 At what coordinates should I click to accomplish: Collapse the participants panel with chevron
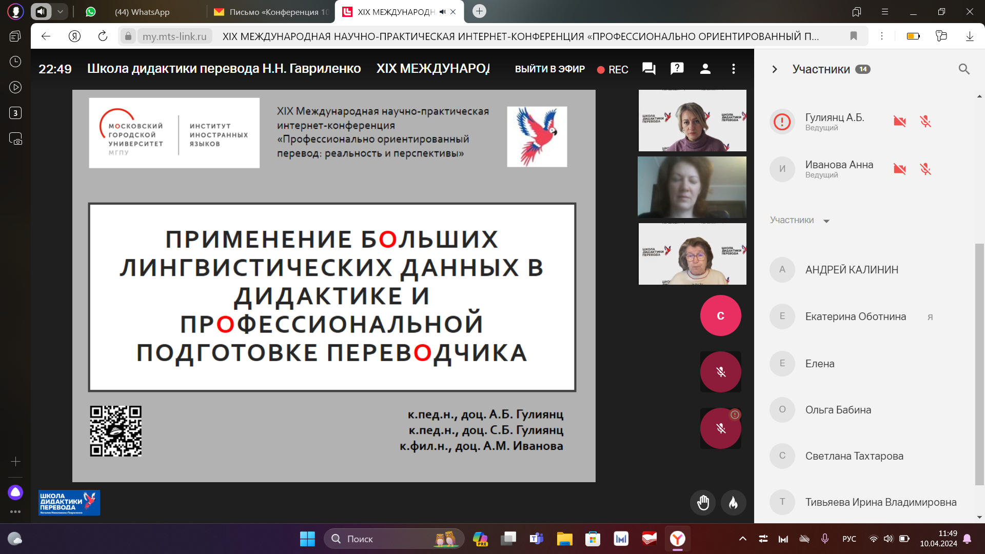775,69
